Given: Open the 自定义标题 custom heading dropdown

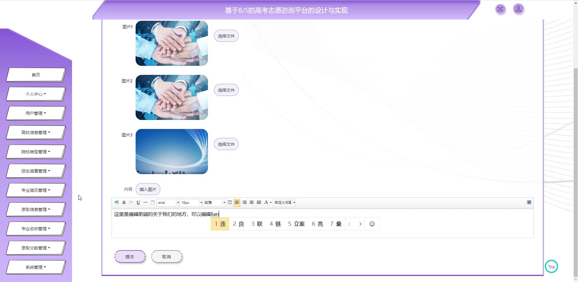Looking at the screenshot, I should click(284, 203).
